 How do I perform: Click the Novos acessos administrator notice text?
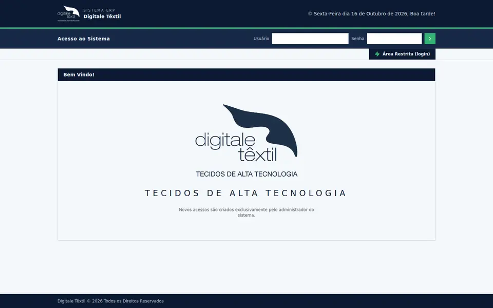click(246, 213)
